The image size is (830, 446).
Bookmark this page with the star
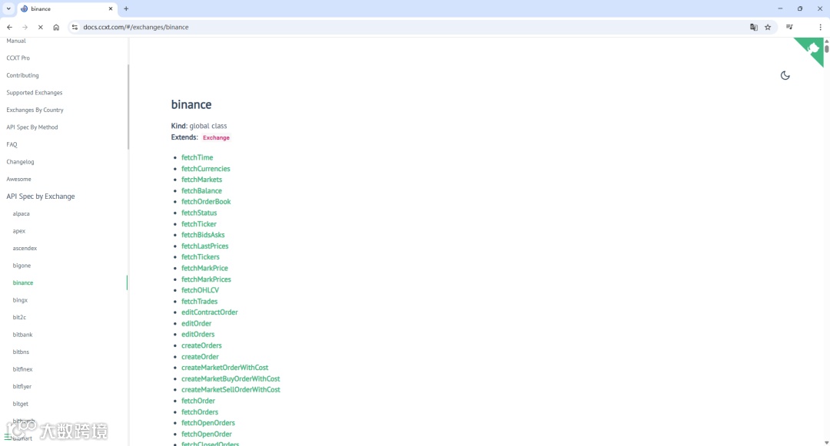pos(768,27)
